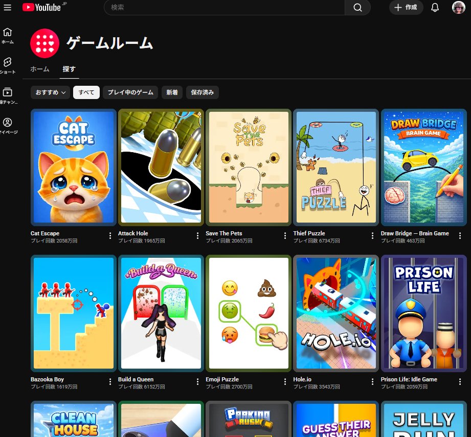This screenshot has width=471, height=437.
Task: Click the ゲームルーム channel heading
Action: [x=110, y=43]
